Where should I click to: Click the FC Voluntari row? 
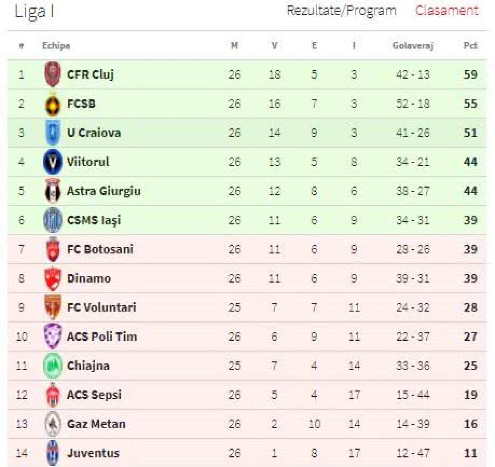click(x=247, y=307)
